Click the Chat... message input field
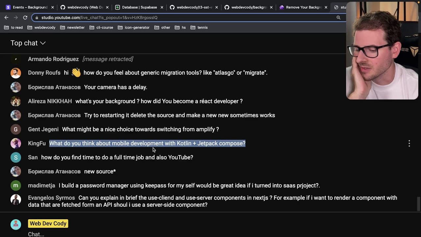Image resolution: width=421 pixels, height=237 pixels. tap(36, 234)
